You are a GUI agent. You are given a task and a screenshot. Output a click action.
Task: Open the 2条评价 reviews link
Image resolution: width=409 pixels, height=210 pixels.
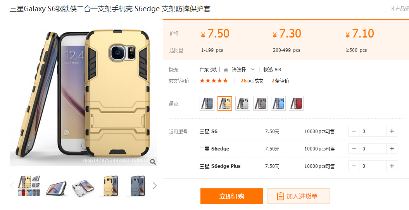tap(280, 81)
